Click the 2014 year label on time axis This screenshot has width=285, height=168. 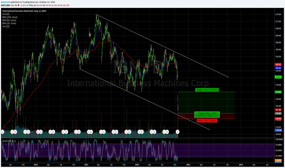[137, 165]
